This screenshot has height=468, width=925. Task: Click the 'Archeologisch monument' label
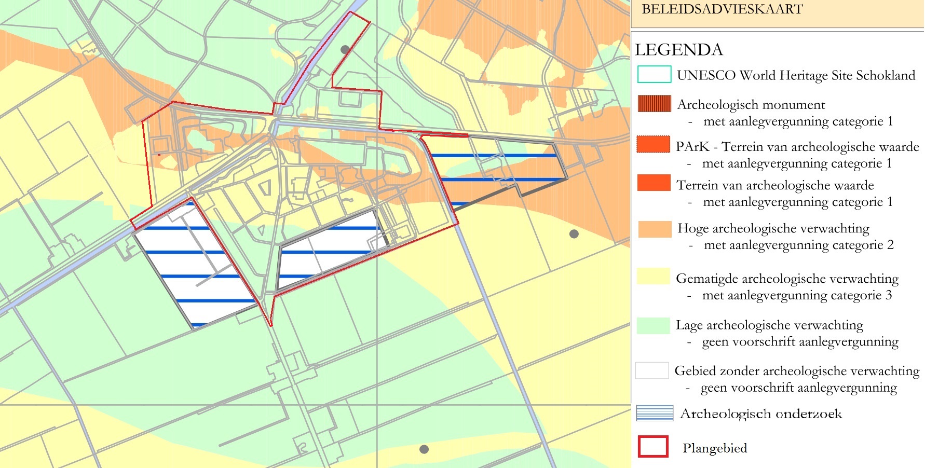pyautogui.click(x=751, y=105)
